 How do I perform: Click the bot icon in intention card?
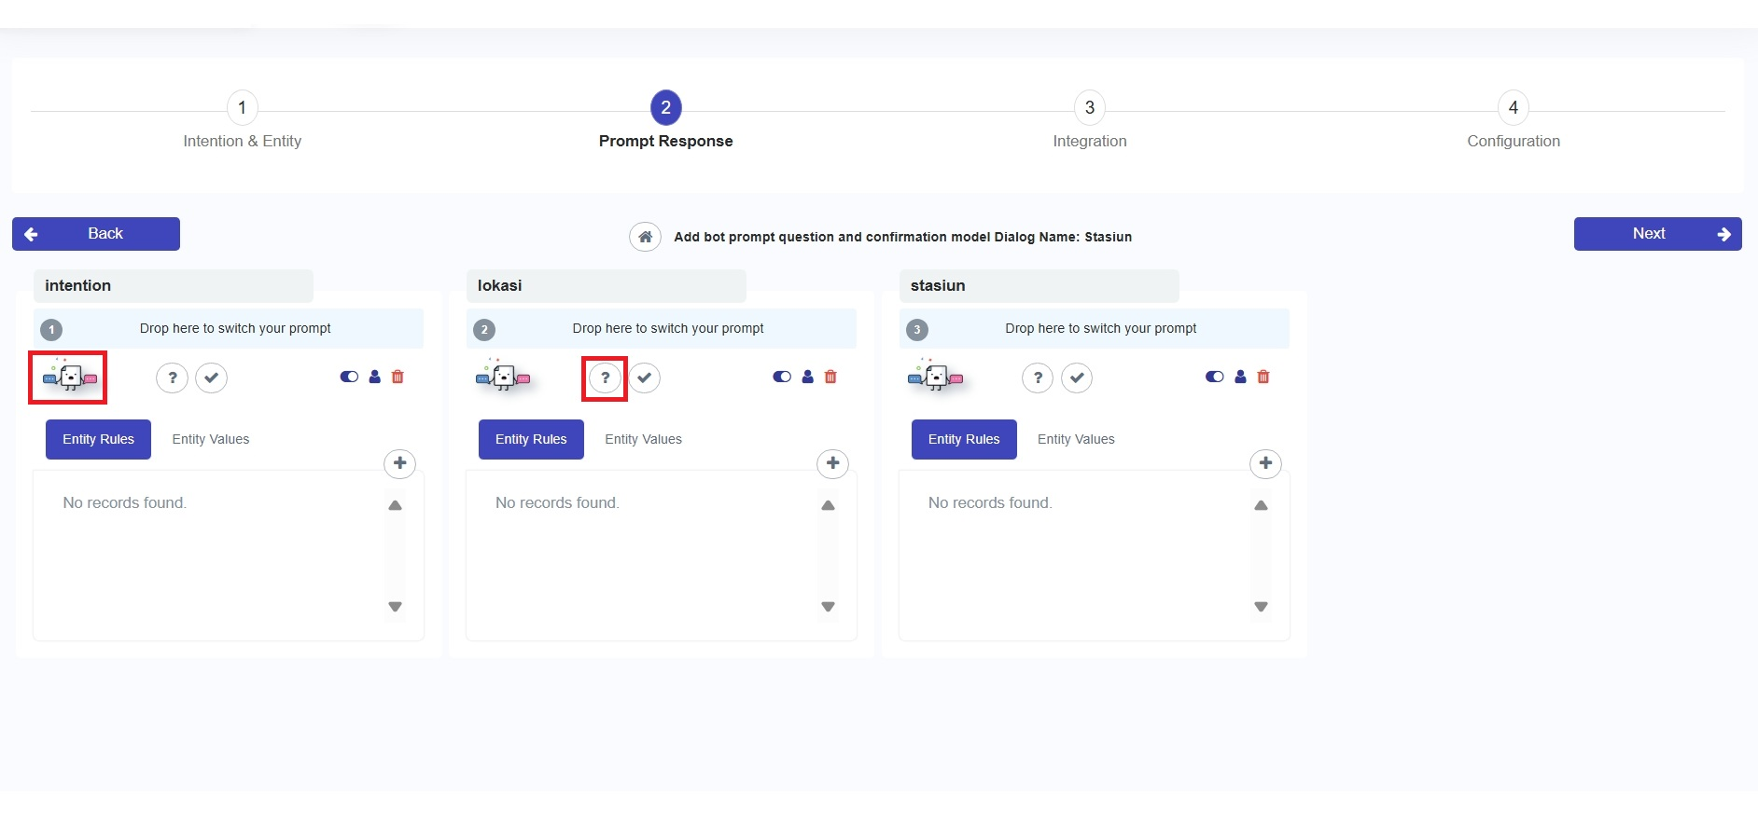coord(68,378)
